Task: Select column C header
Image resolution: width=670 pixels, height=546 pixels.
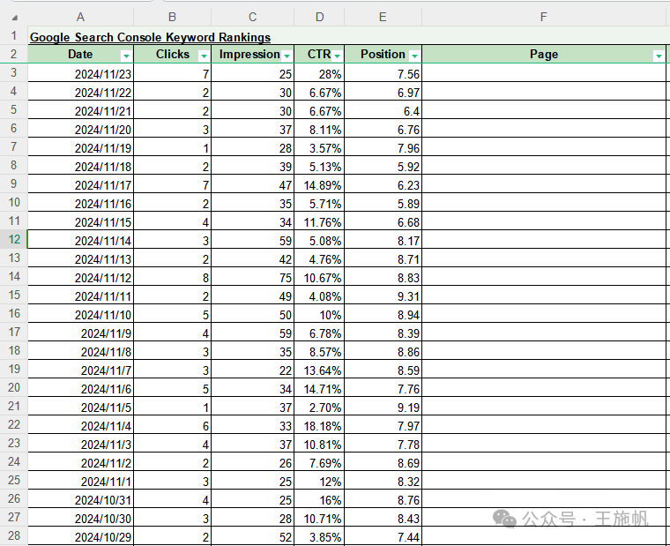Action: [252, 17]
